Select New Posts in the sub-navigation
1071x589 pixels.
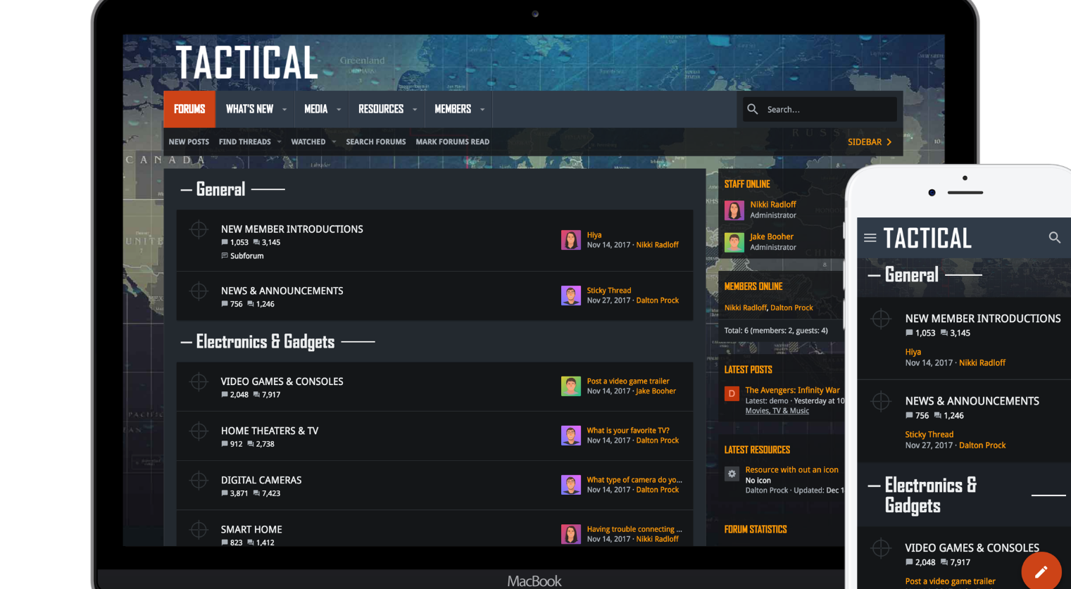click(x=189, y=142)
